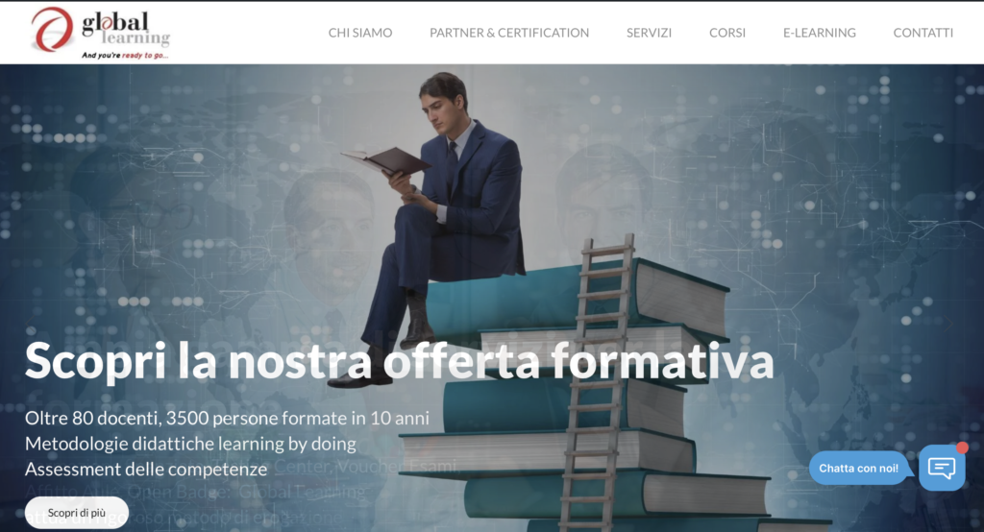Click the Scopri di più button

coord(77,513)
